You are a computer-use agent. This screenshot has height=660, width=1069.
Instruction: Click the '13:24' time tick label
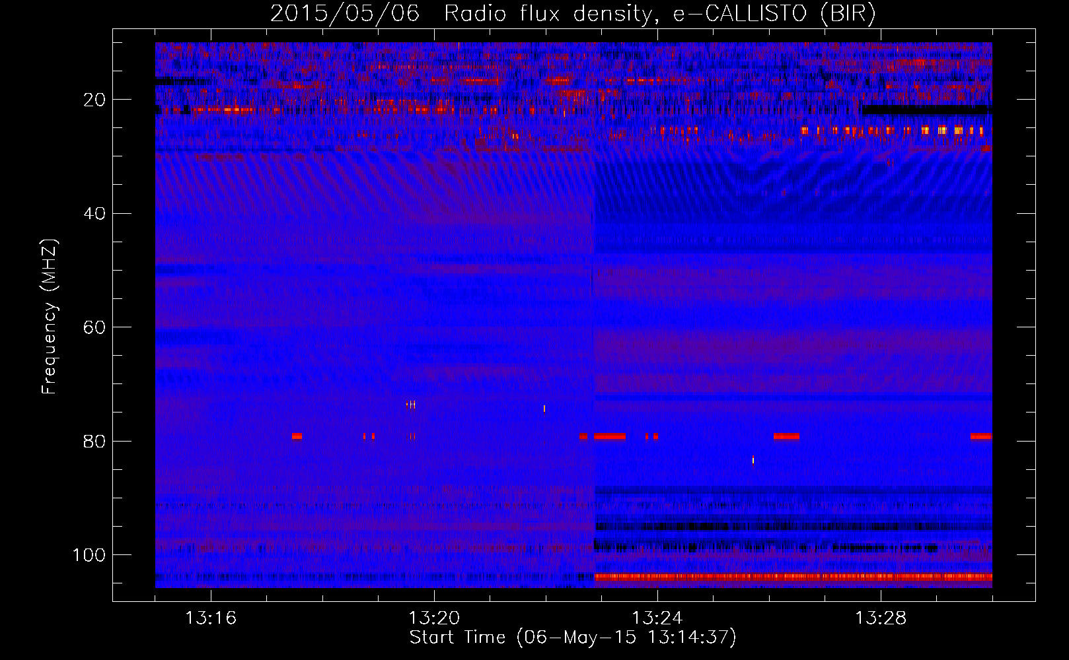[x=657, y=618]
